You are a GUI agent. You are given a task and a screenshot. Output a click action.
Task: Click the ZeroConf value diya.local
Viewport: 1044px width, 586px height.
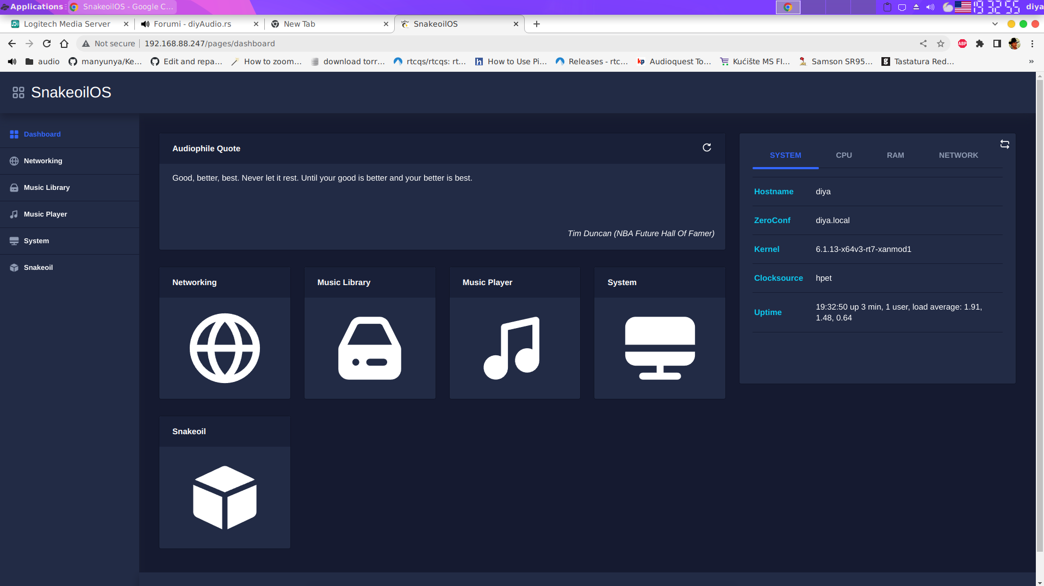(832, 220)
